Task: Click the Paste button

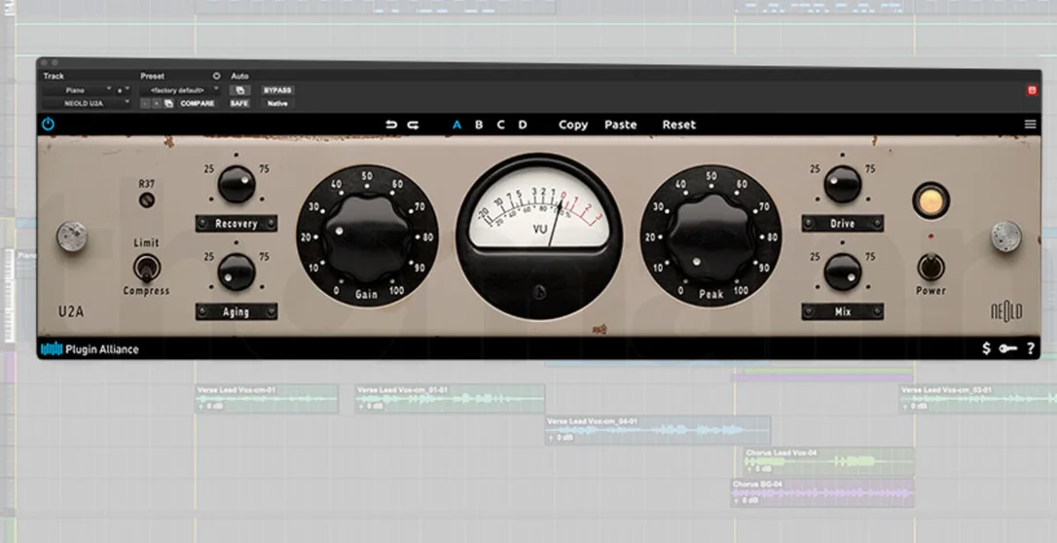Action: [621, 125]
